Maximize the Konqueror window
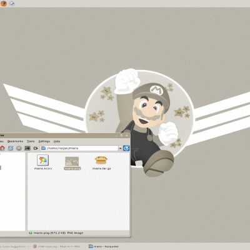 (122, 136)
